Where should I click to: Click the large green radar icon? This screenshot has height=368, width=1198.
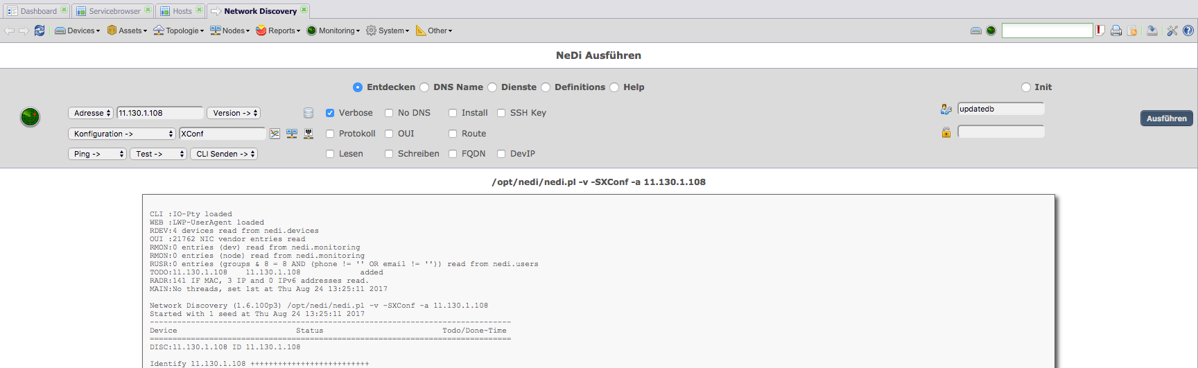point(31,116)
